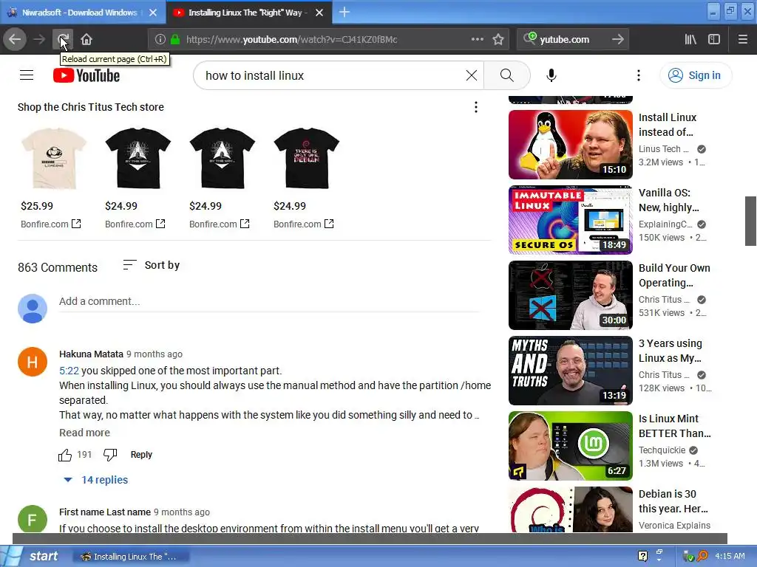Open page actions three-dot menu in address bar

[x=477, y=39]
